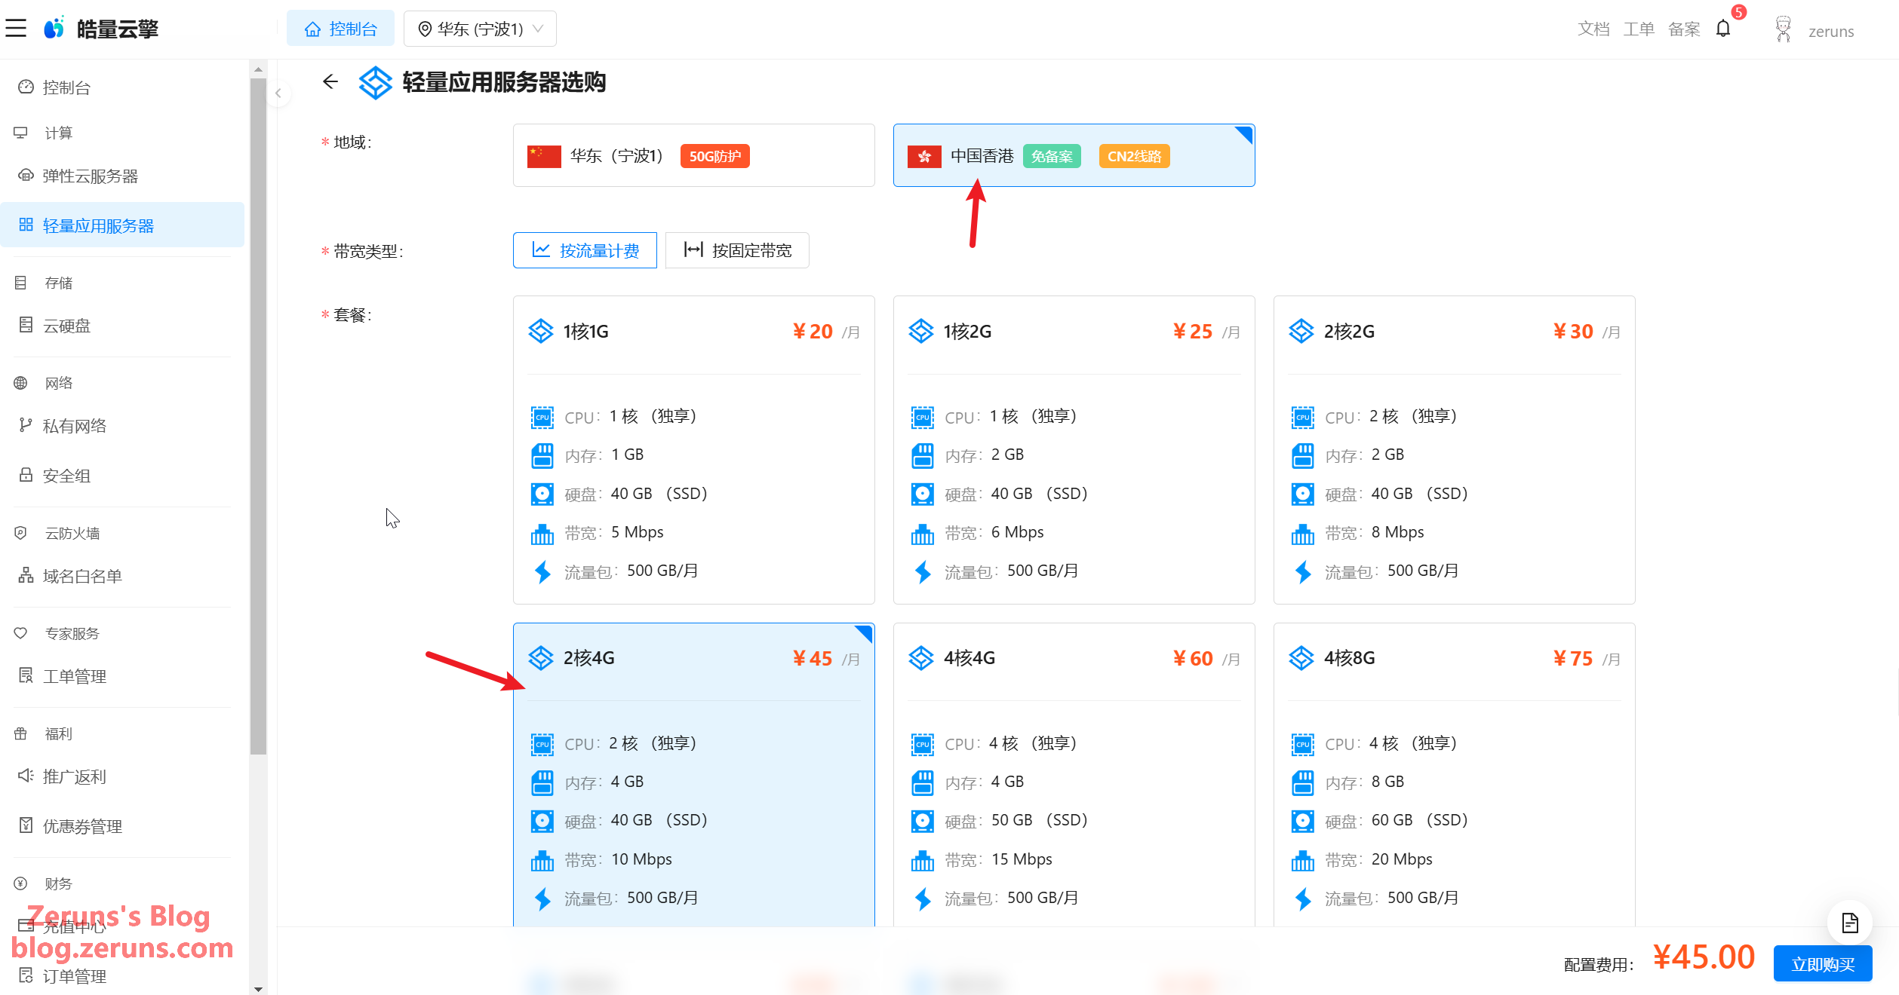Collapse sidebar with chevron handle
The width and height of the screenshot is (1899, 995).
point(278,93)
